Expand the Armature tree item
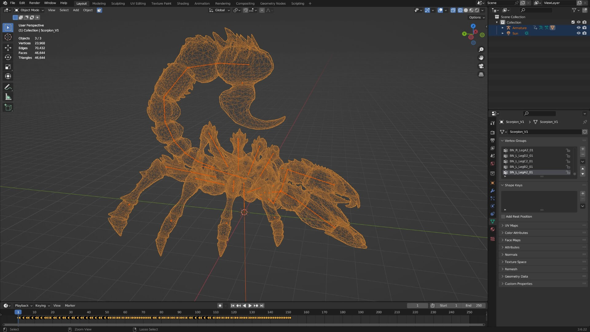 point(503,28)
